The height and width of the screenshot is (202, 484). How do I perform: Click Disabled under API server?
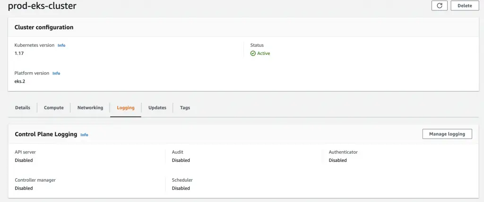pos(24,160)
